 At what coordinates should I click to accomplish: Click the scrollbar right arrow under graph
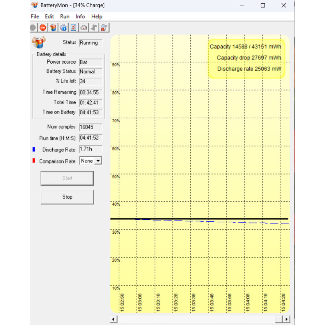[x=286, y=319]
